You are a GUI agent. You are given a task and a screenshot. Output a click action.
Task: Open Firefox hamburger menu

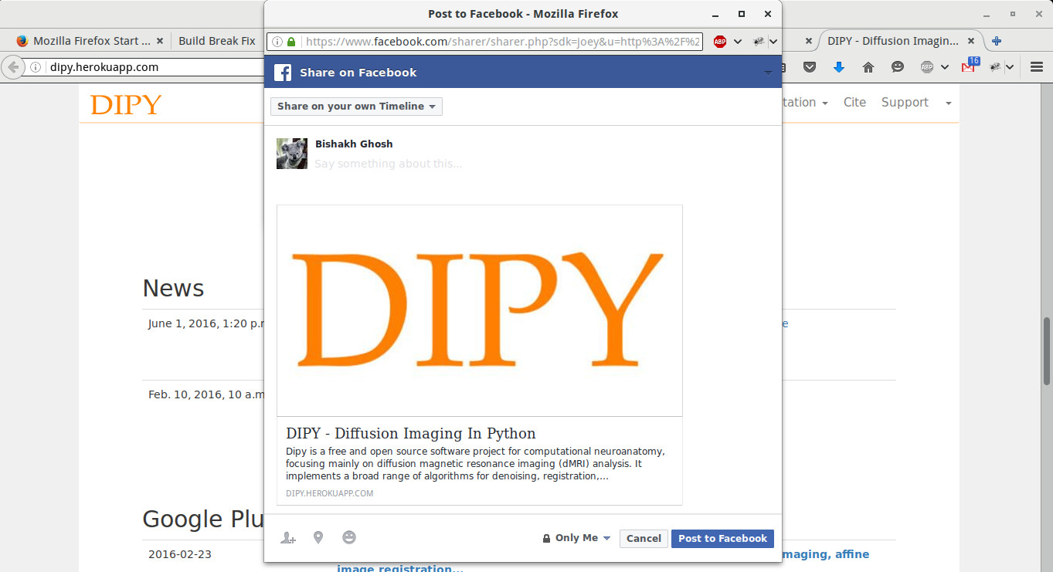[1038, 67]
